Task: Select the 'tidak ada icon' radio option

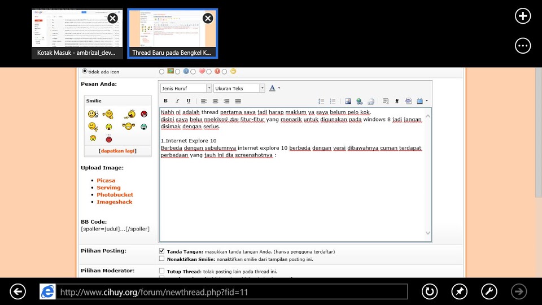Action: [85, 71]
